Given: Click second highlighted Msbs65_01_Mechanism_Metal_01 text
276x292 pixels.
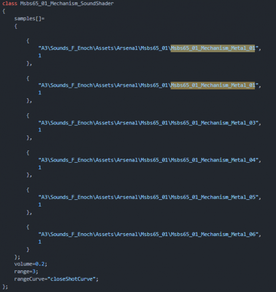Looking at the screenshot, I should coord(213,85).
